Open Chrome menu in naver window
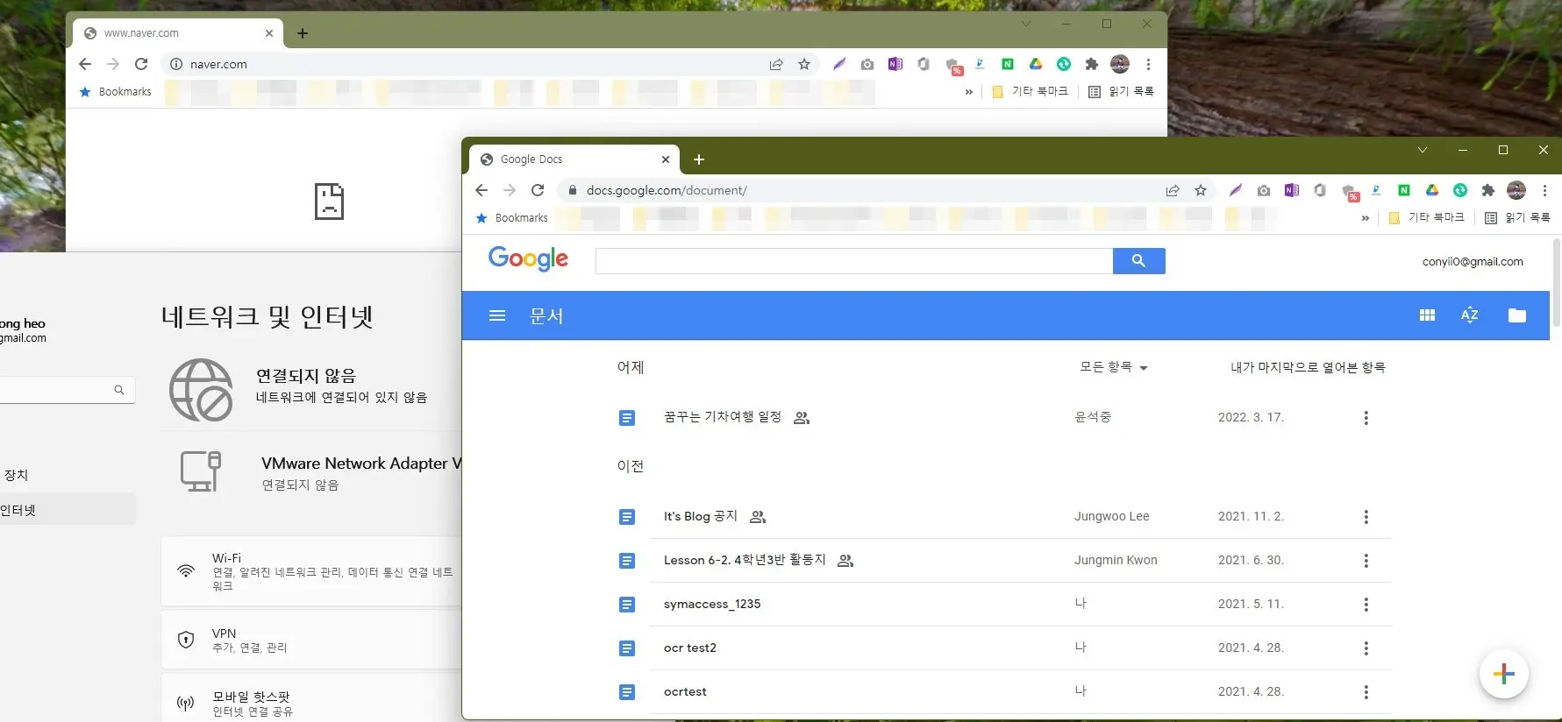The image size is (1562, 722). click(1148, 64)
